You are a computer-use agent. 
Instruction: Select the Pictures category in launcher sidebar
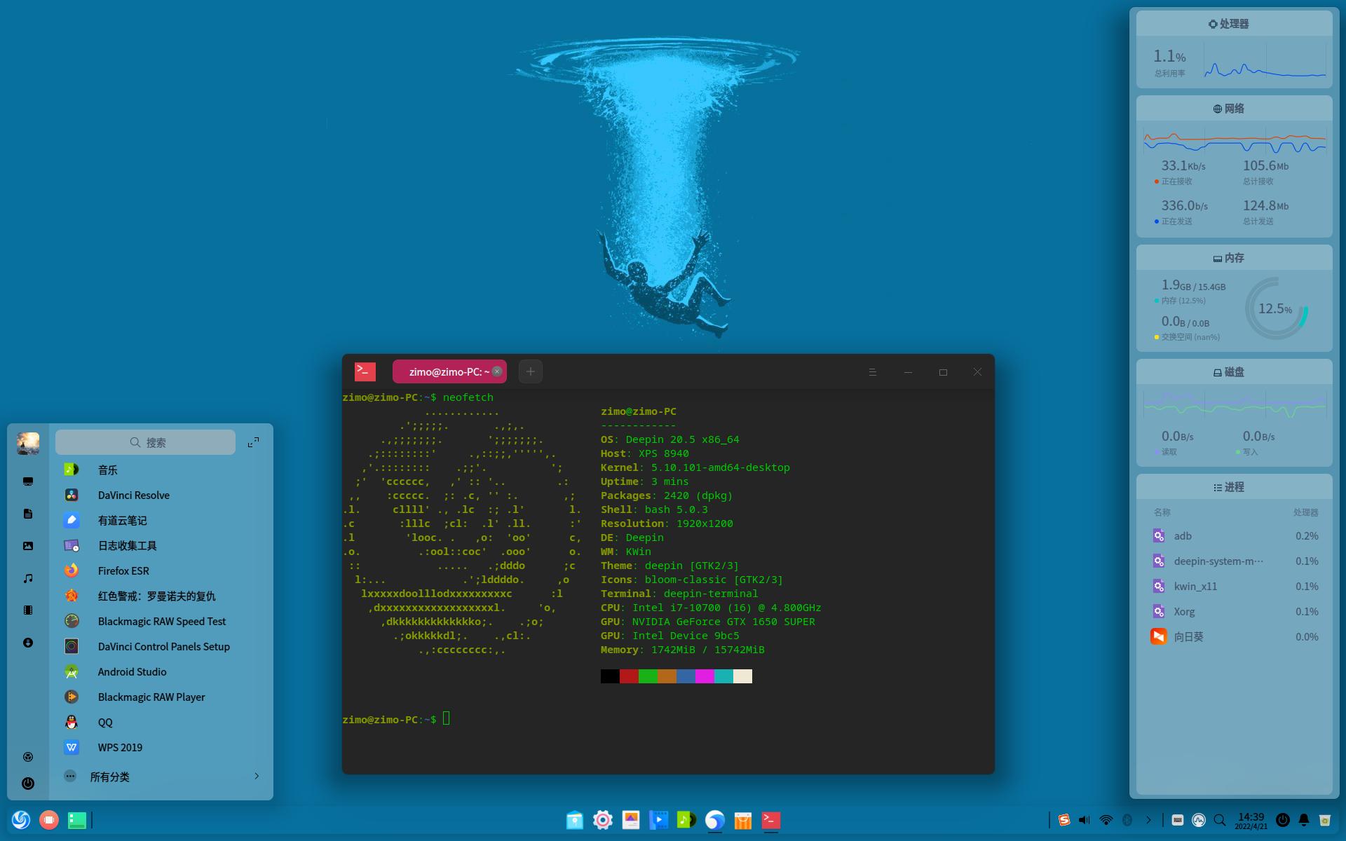(28, 545)
